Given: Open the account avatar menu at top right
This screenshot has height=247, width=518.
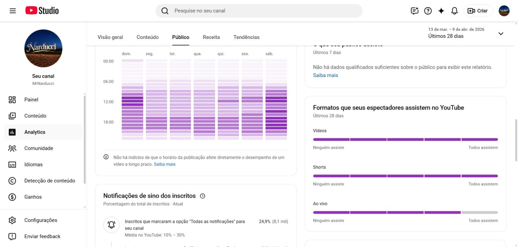Looking at the screenshot, I should pos(504,11).
